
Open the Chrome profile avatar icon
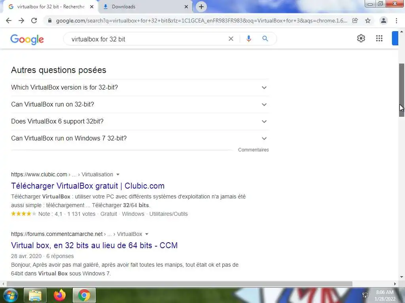(x=384, y=21)
